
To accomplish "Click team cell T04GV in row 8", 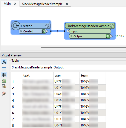I will pos(93,125).
